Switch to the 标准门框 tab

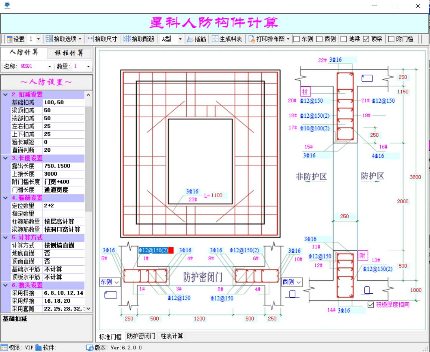(x=110, y=337)
